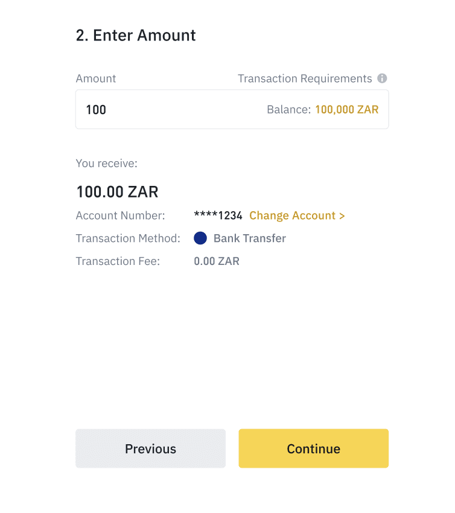Select the 100,000 ZAR balance amount
The width and height of the screenshot is (455, 513).
tap(347, 110)
